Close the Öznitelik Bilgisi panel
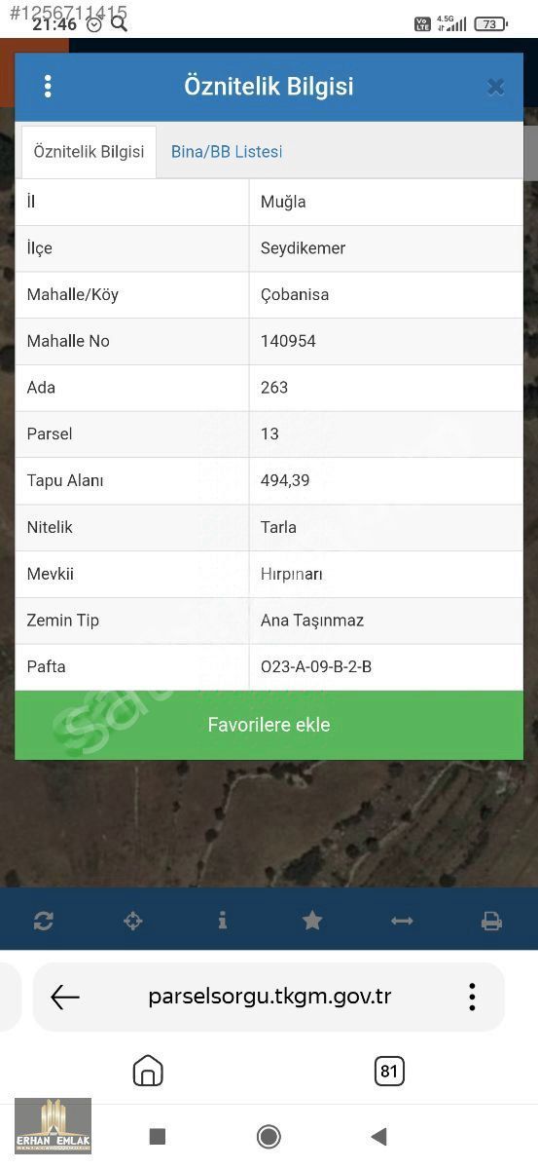 (x=495, y=87)
